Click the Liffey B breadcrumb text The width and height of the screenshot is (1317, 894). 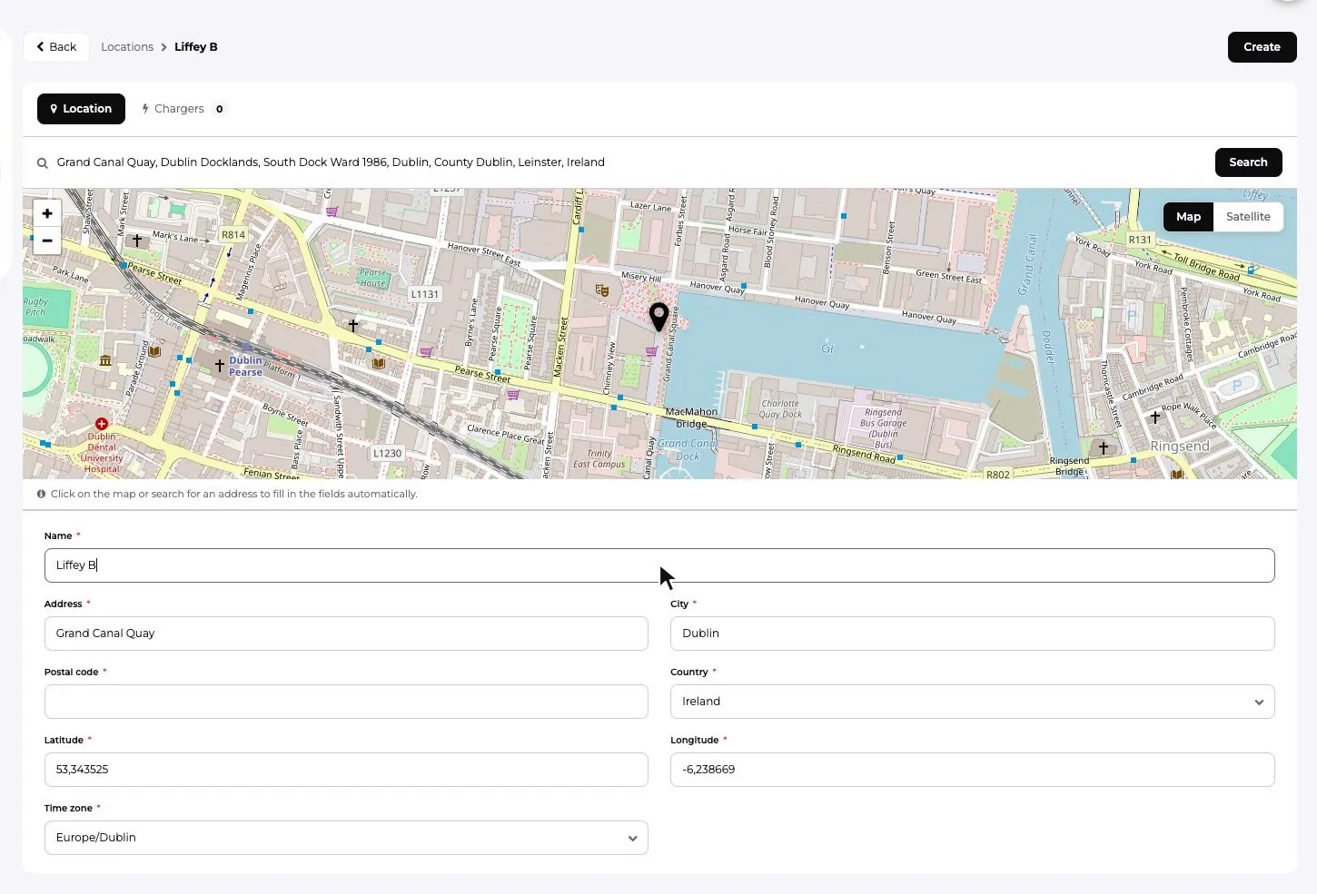click(x=196, y=47)
